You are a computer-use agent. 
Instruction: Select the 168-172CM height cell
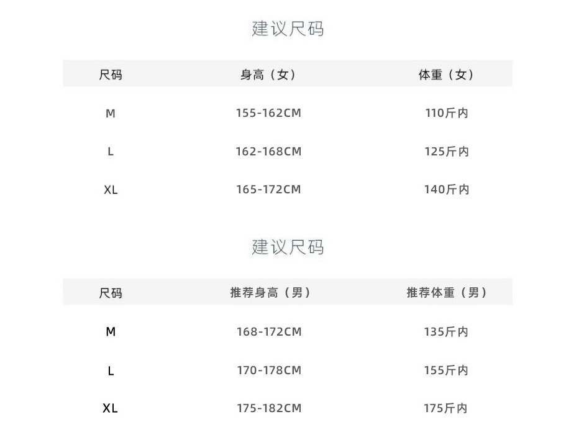[269, 332]
